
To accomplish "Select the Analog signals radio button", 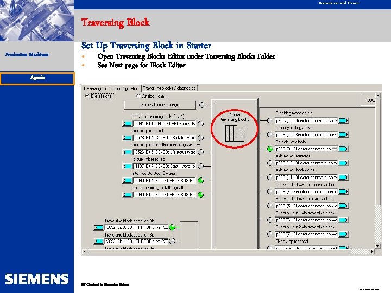I will pyautogui.click(x=138, y=96).
